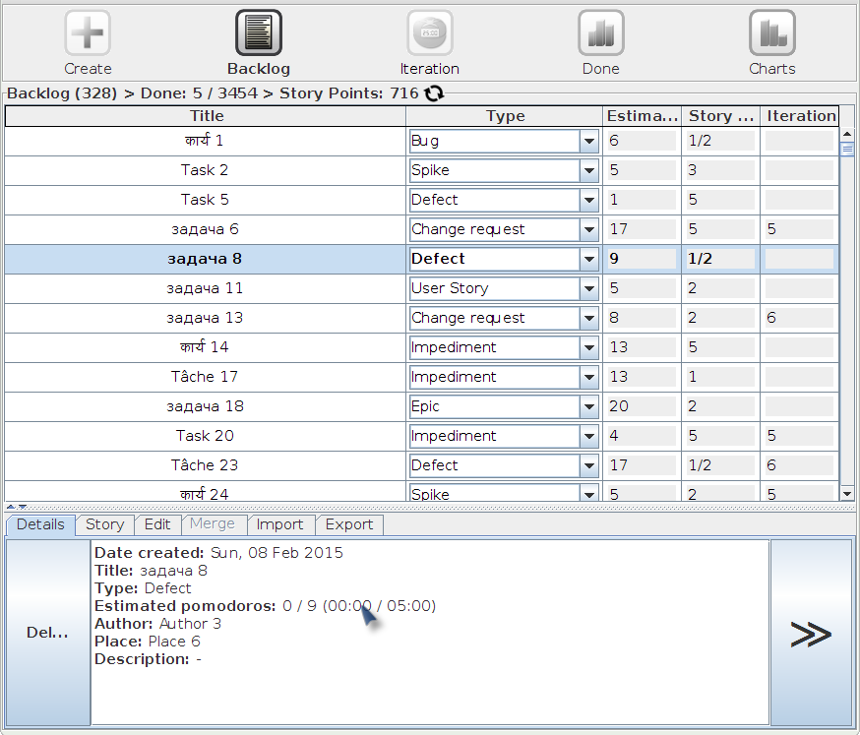Sort by the Title column header
The image size is (860, 735).
pyautogui.click(x=206, y=116)
